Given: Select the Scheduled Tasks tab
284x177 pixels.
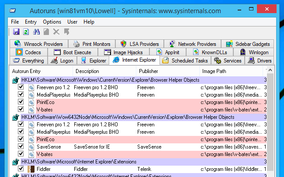Looking at the screenshot, I should point(185,60).
